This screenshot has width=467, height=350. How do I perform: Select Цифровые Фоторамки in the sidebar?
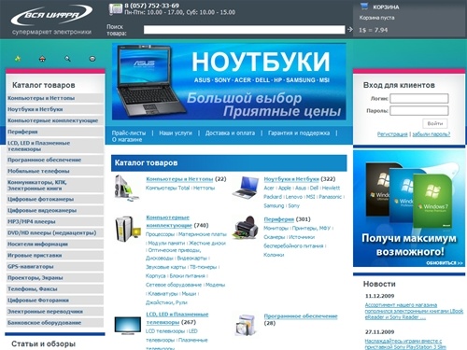pos(55,301)
